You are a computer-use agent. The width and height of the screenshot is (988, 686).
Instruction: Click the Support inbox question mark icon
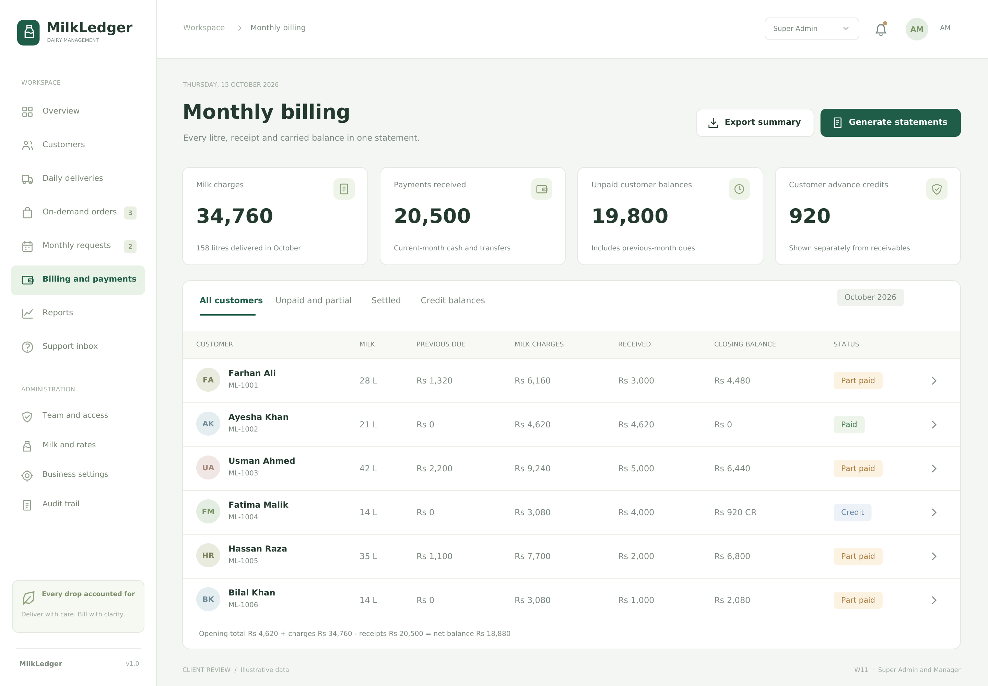click(x=27, y=347)
